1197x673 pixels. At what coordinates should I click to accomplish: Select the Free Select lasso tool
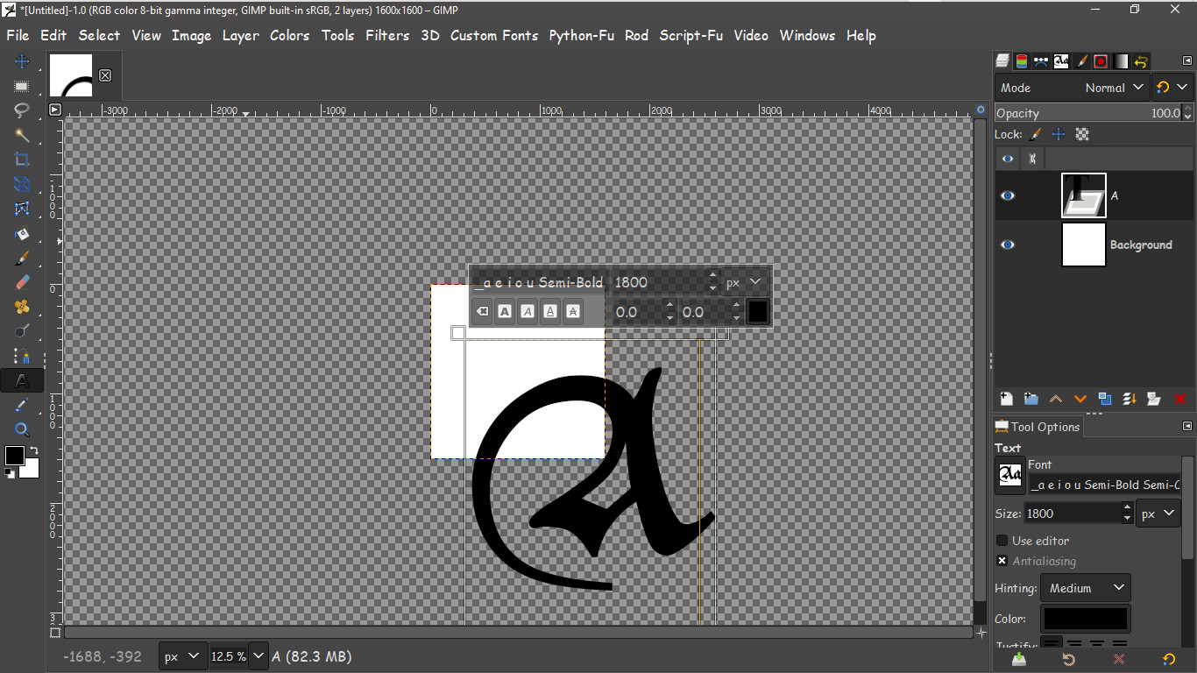(x=22, y=110)
